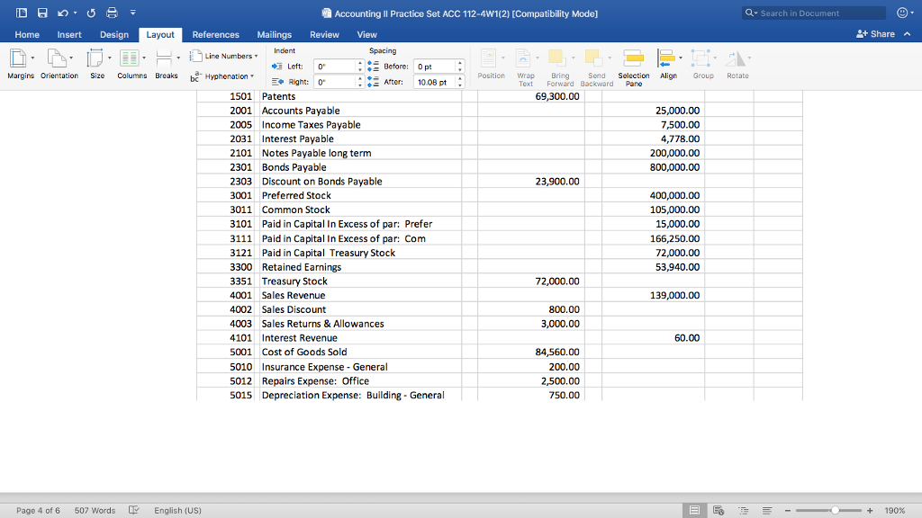Image resolution: width=922 pixels, height=518 pixels.
Task: Open the Line Numbers dropdown
Action: (x=221, y=55)
